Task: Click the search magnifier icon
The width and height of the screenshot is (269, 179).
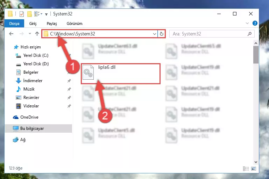Action: point(250,34)
